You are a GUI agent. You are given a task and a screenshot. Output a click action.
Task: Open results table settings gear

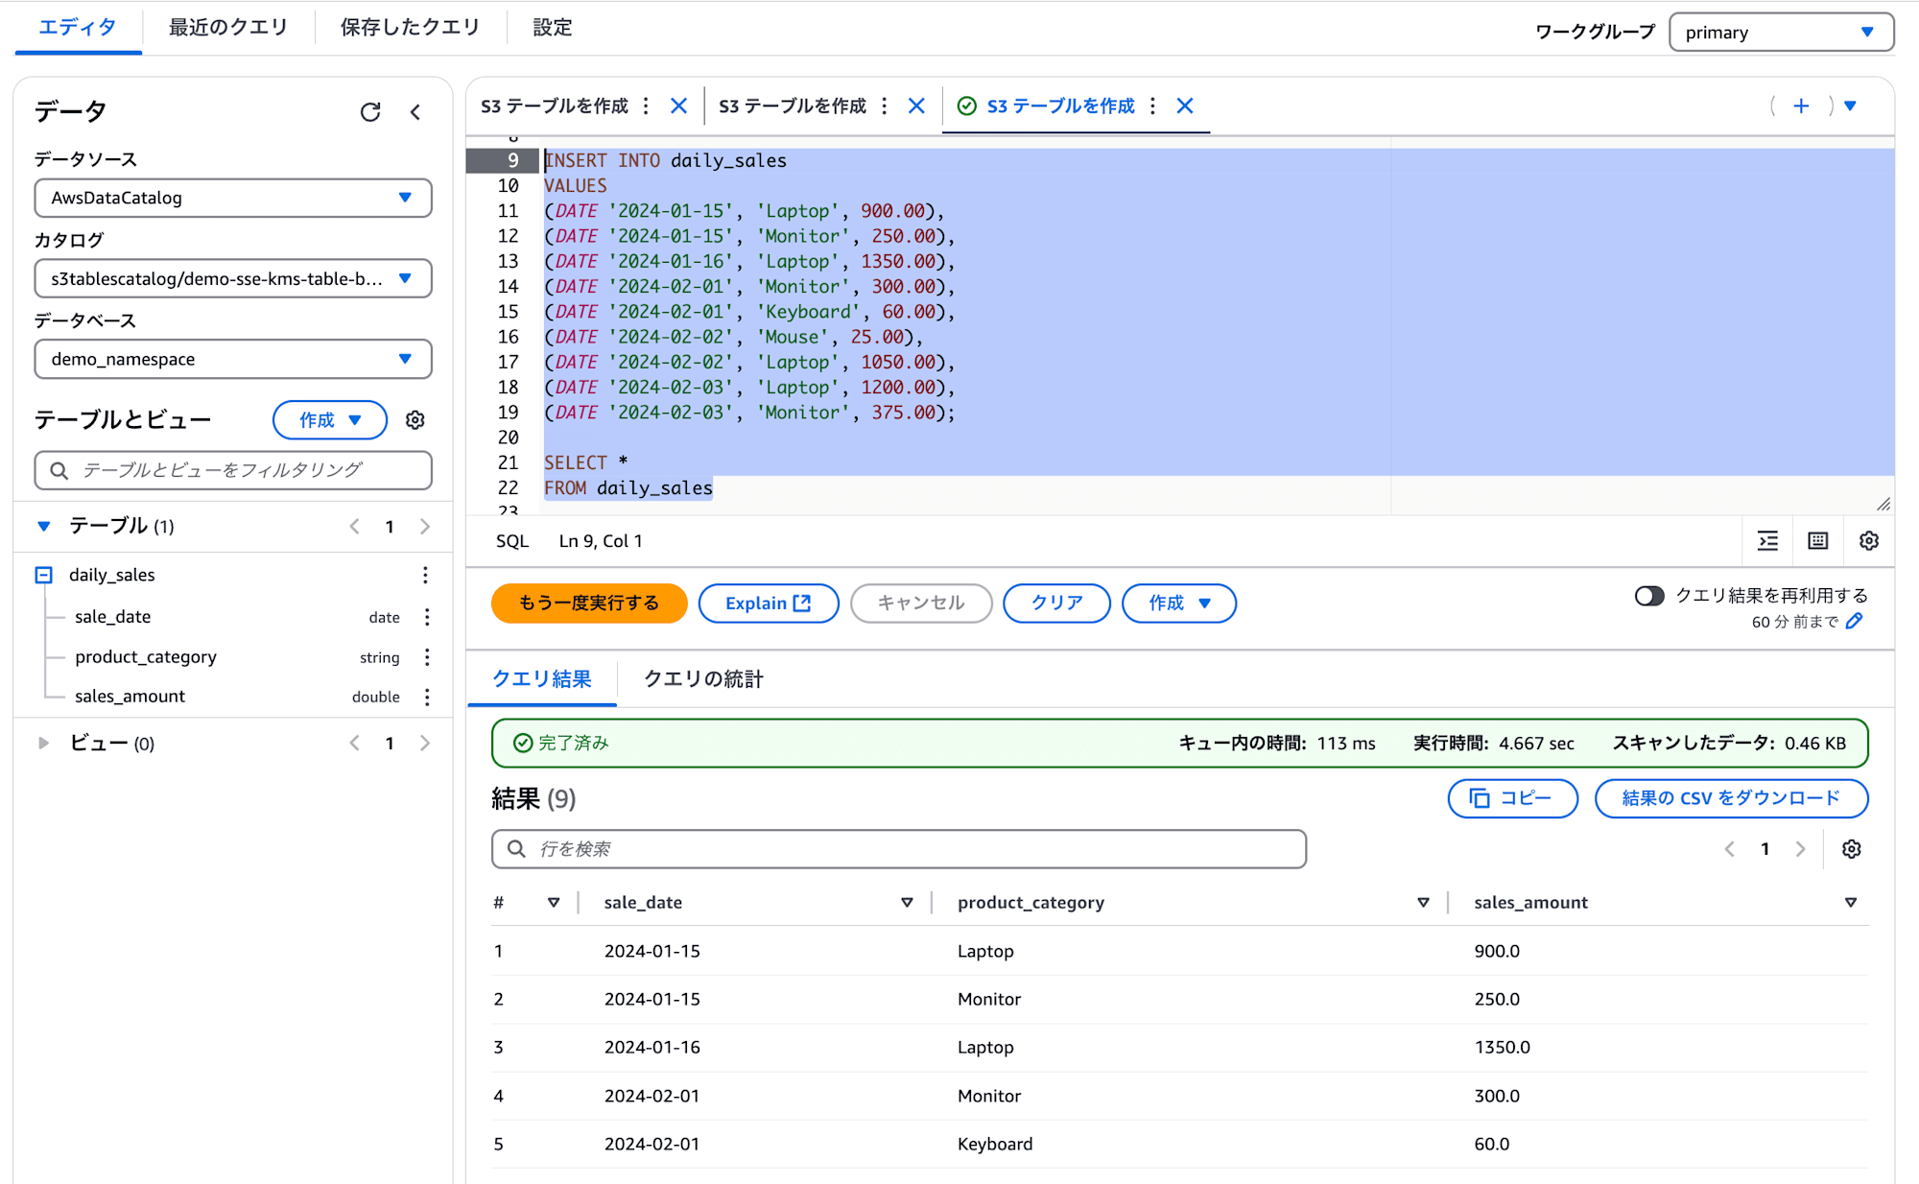(1852, 849)
